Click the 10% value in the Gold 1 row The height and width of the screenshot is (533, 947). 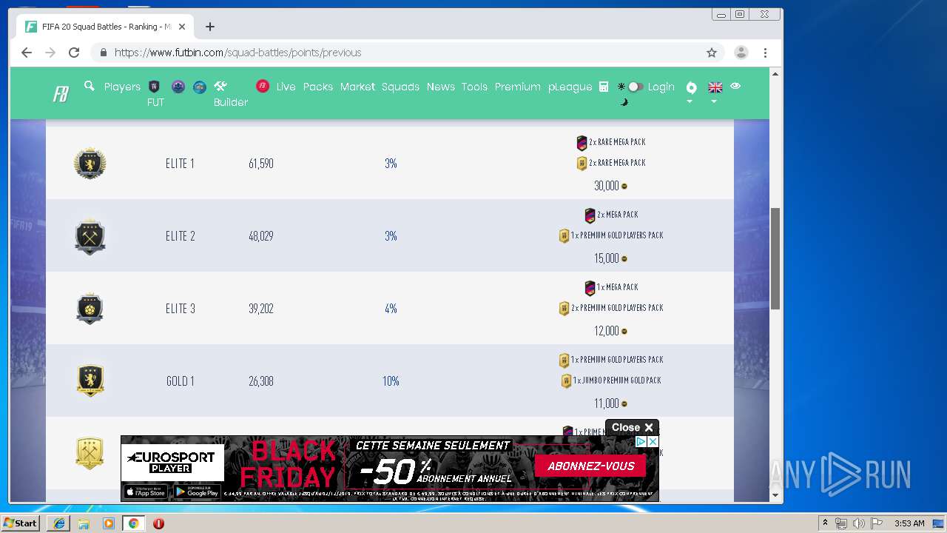point(391,381)
